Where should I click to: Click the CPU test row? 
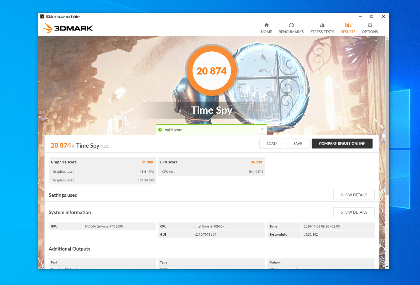click(212, 172)
